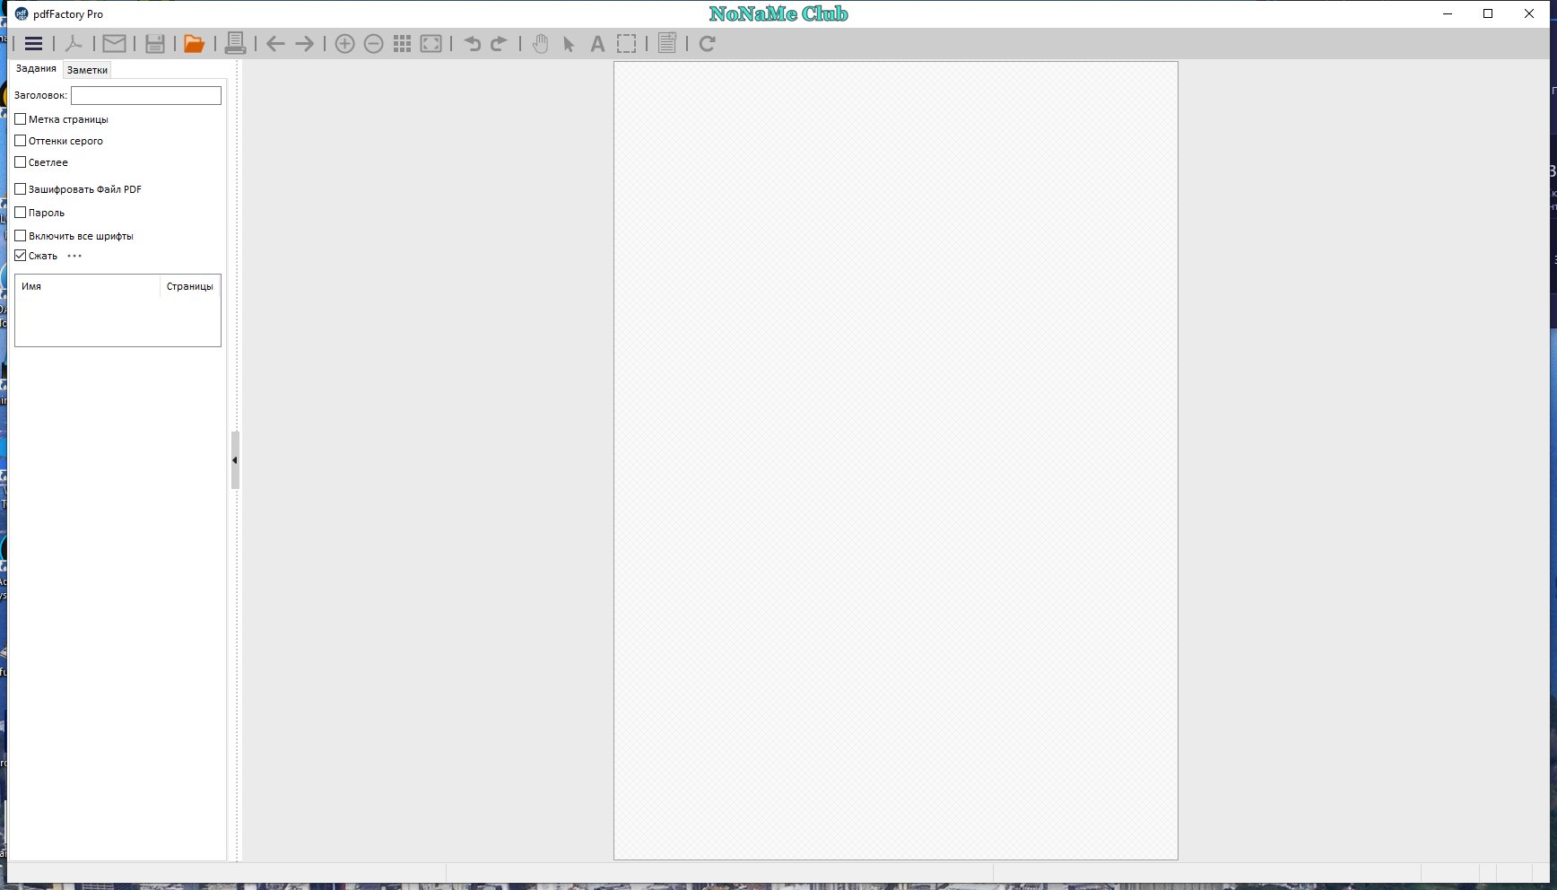This screenshot has width=1557, height=890.
Task: Open the hamburger main menu
Action: click(33, 43)
